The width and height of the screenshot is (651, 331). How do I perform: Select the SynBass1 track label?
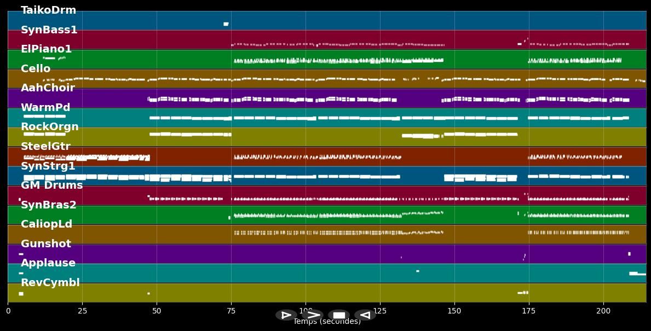coord(49,30)
